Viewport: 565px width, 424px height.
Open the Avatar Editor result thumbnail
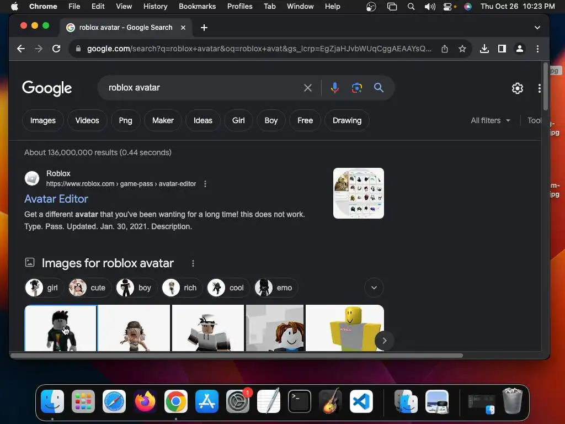[x=359, y=193]
